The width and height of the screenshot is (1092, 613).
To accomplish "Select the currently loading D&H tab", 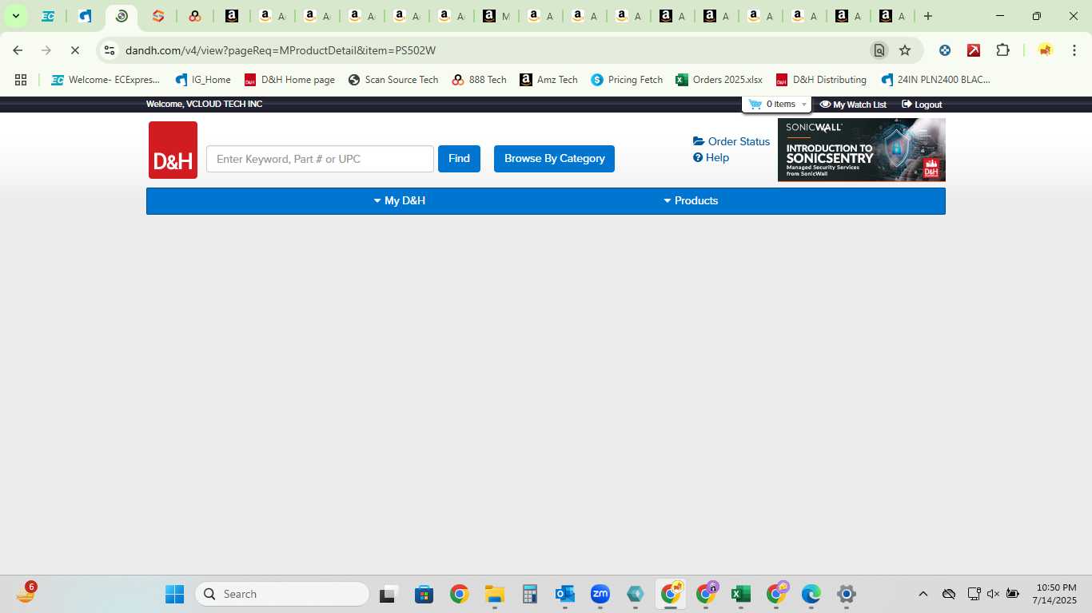I will 122,16.
